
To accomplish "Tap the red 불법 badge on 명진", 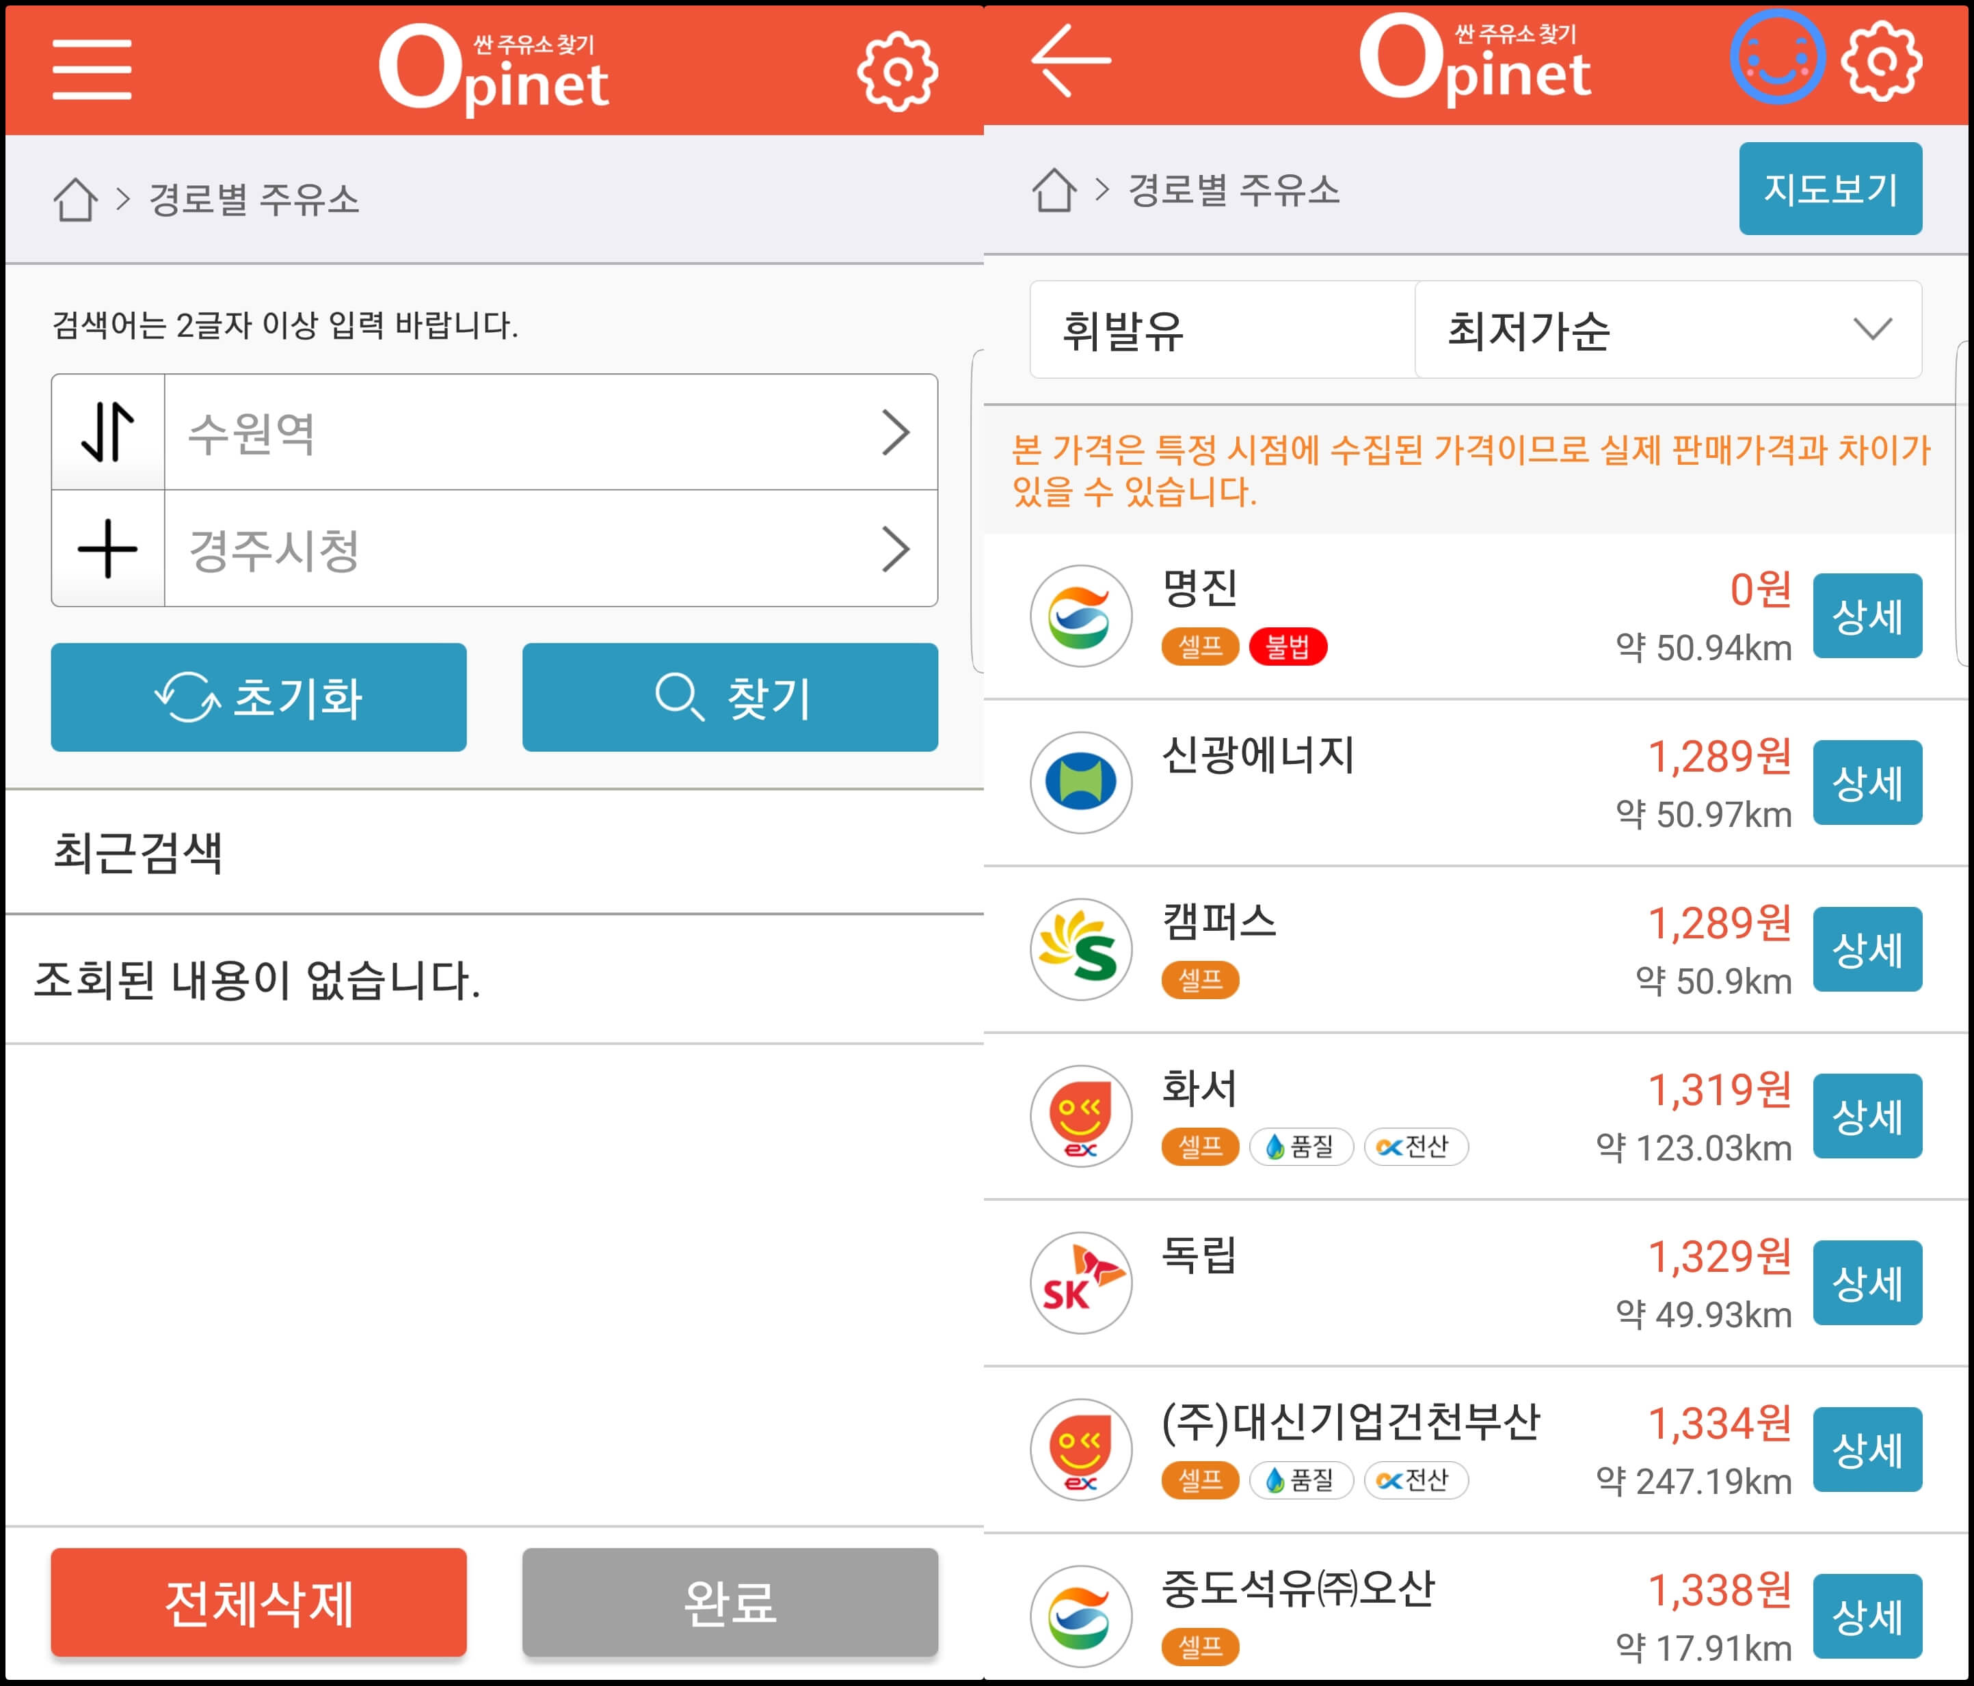I will pyautogui.click(x=1287, y=647).
